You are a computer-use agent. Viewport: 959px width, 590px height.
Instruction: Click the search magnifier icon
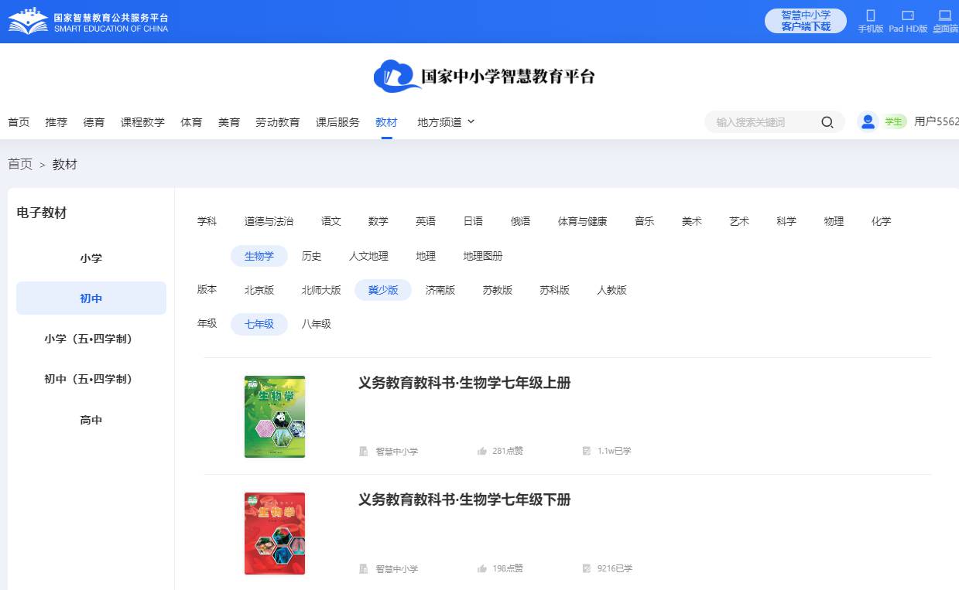click(x=827, y=122)
